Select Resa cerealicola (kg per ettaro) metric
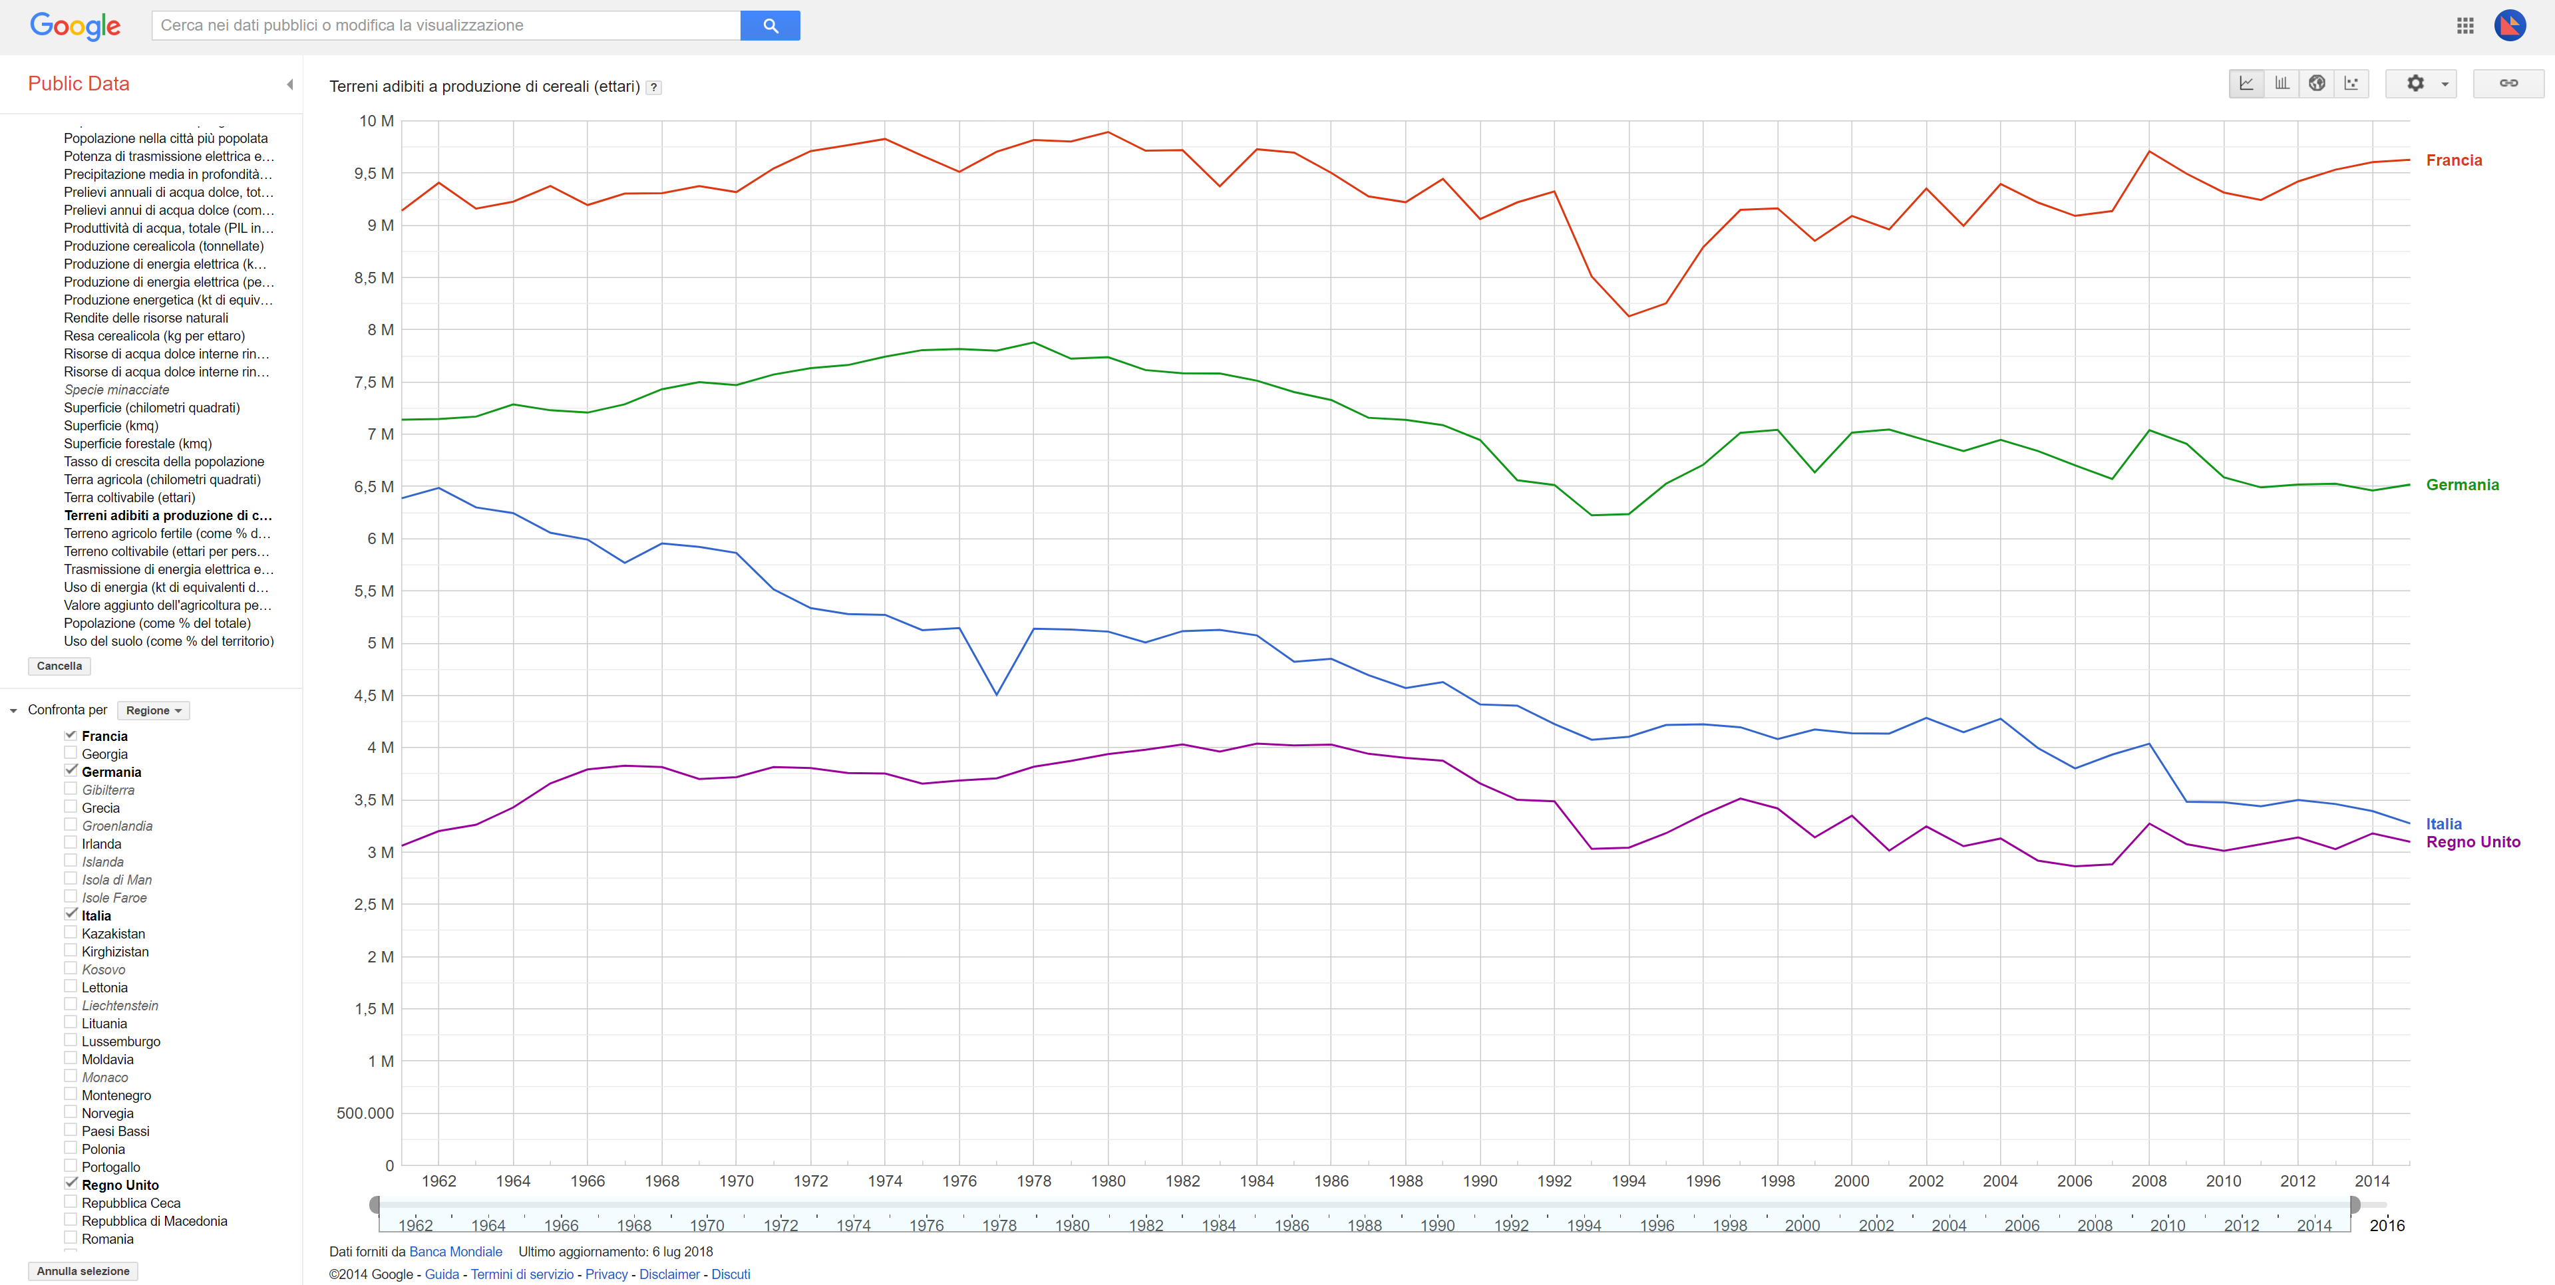The width and height of the screenshot is (2555, 1285). coord(155,336)
